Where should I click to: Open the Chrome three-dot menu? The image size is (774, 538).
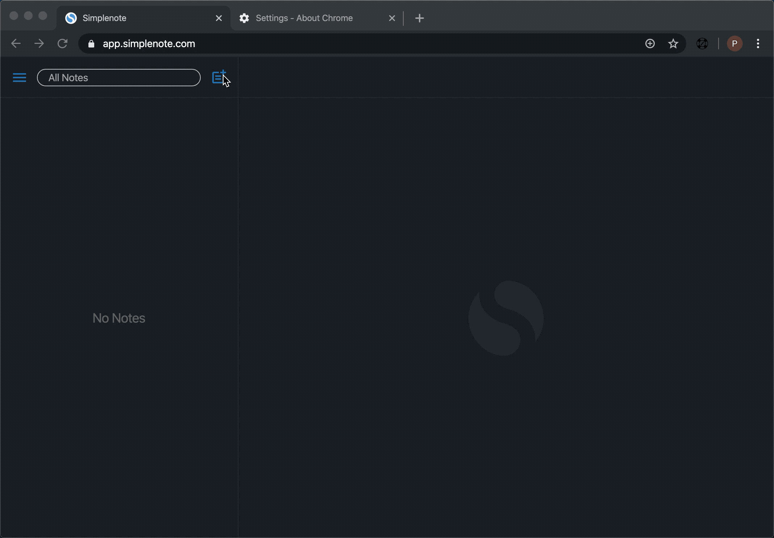coord(758,44)
